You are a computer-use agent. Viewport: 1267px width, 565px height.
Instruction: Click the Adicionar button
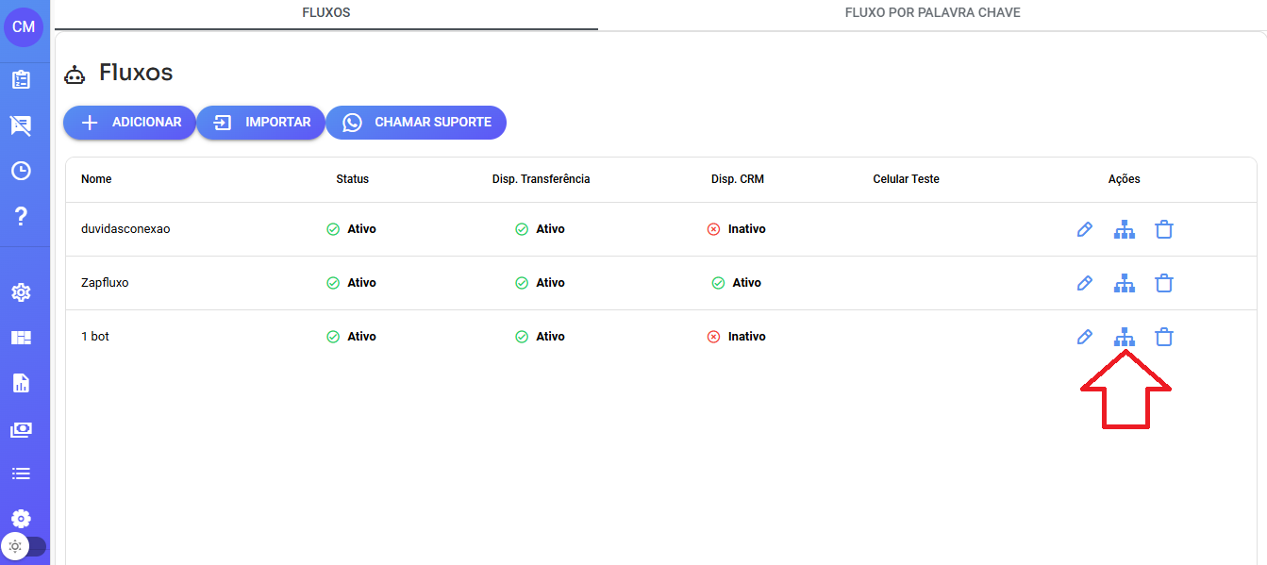point(129,123)
